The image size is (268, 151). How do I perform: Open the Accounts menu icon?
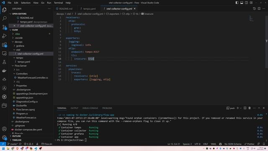4,129
